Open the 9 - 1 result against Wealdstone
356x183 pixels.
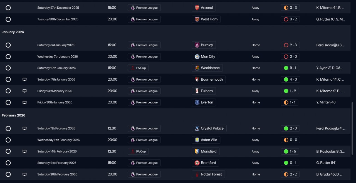[290, 68]
